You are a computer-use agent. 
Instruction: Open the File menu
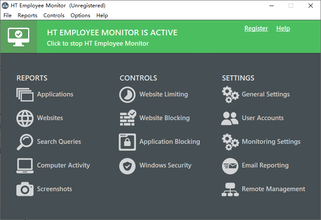[8, 15]
